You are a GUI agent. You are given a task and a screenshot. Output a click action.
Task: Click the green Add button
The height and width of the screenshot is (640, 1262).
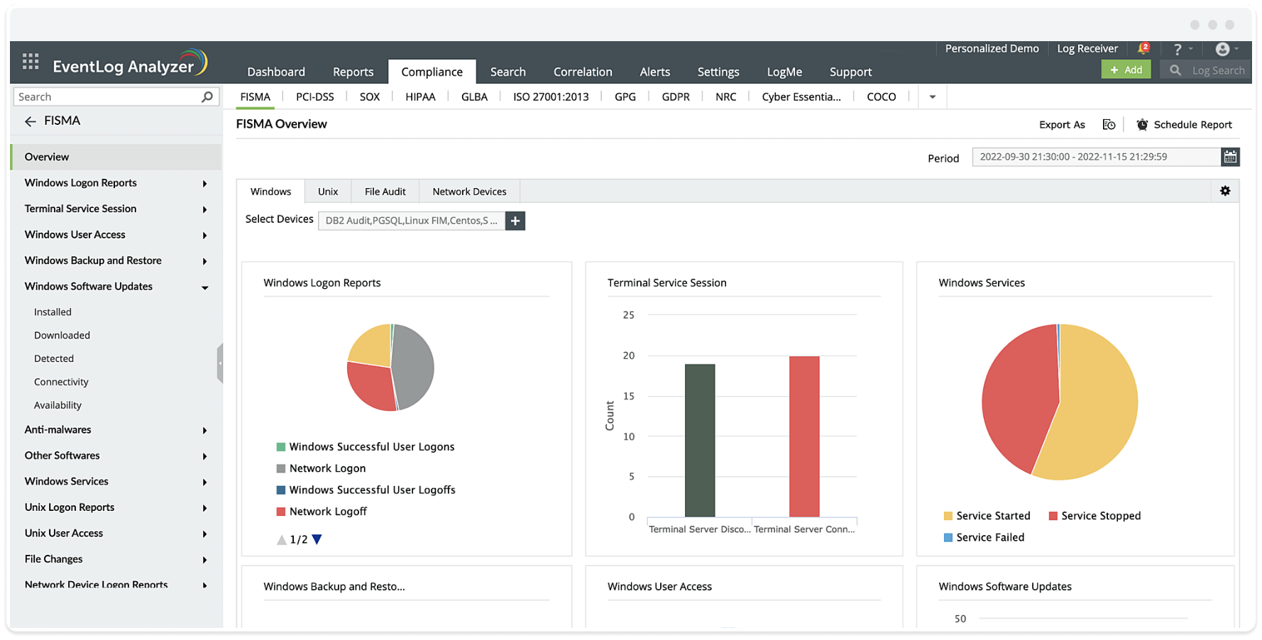click(1126, 70)
